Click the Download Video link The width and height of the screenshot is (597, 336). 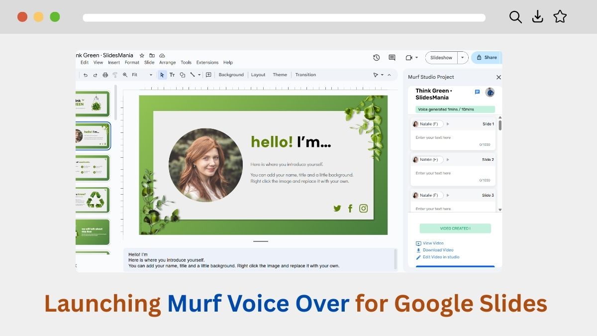[435, 250]
